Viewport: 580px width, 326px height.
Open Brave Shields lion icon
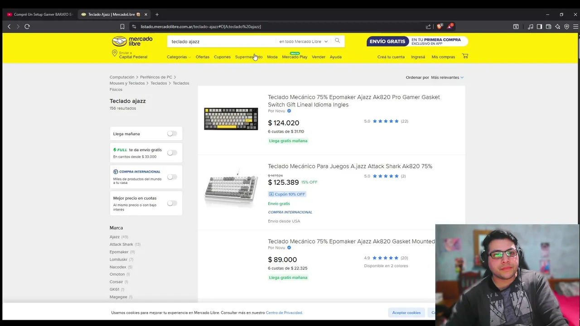440,26
